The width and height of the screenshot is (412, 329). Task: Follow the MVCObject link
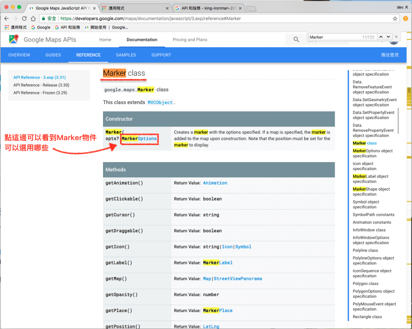pyautogui.click(x=160, y=102)
